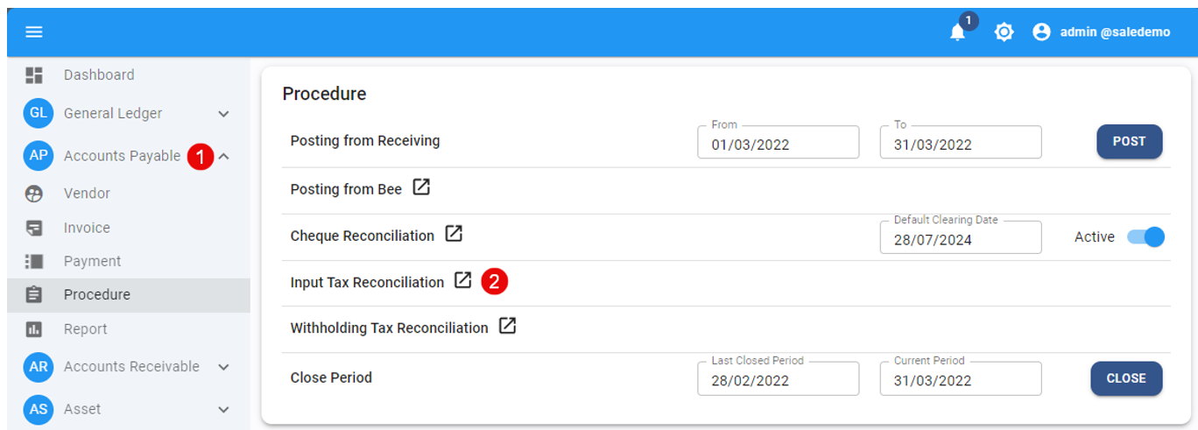
Task: Open Posting from Bee external link icon
Action: click(x=421, y=187)
